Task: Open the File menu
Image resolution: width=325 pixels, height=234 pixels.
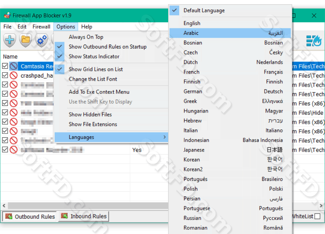Action: coord(7,27)
